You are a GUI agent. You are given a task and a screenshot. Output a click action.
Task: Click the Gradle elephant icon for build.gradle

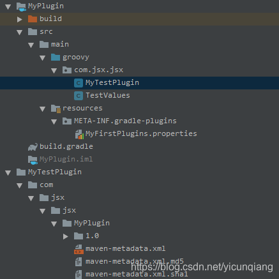click(x=33, y=147)
